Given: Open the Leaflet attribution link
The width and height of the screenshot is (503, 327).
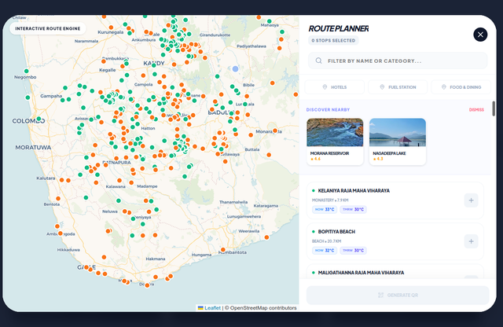Looking at the screenshot, I should click(x=212, y=308).
